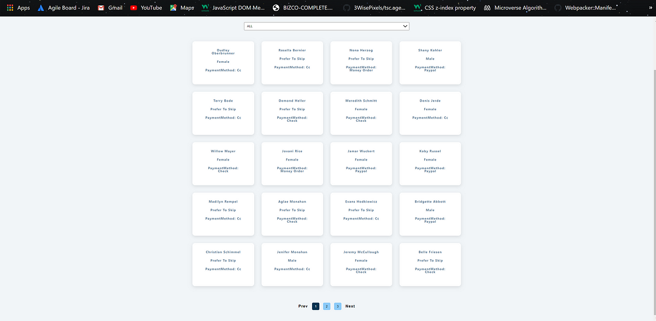656x321 pixels.
Task: Select pagination page 3
Action: (338, 306)
